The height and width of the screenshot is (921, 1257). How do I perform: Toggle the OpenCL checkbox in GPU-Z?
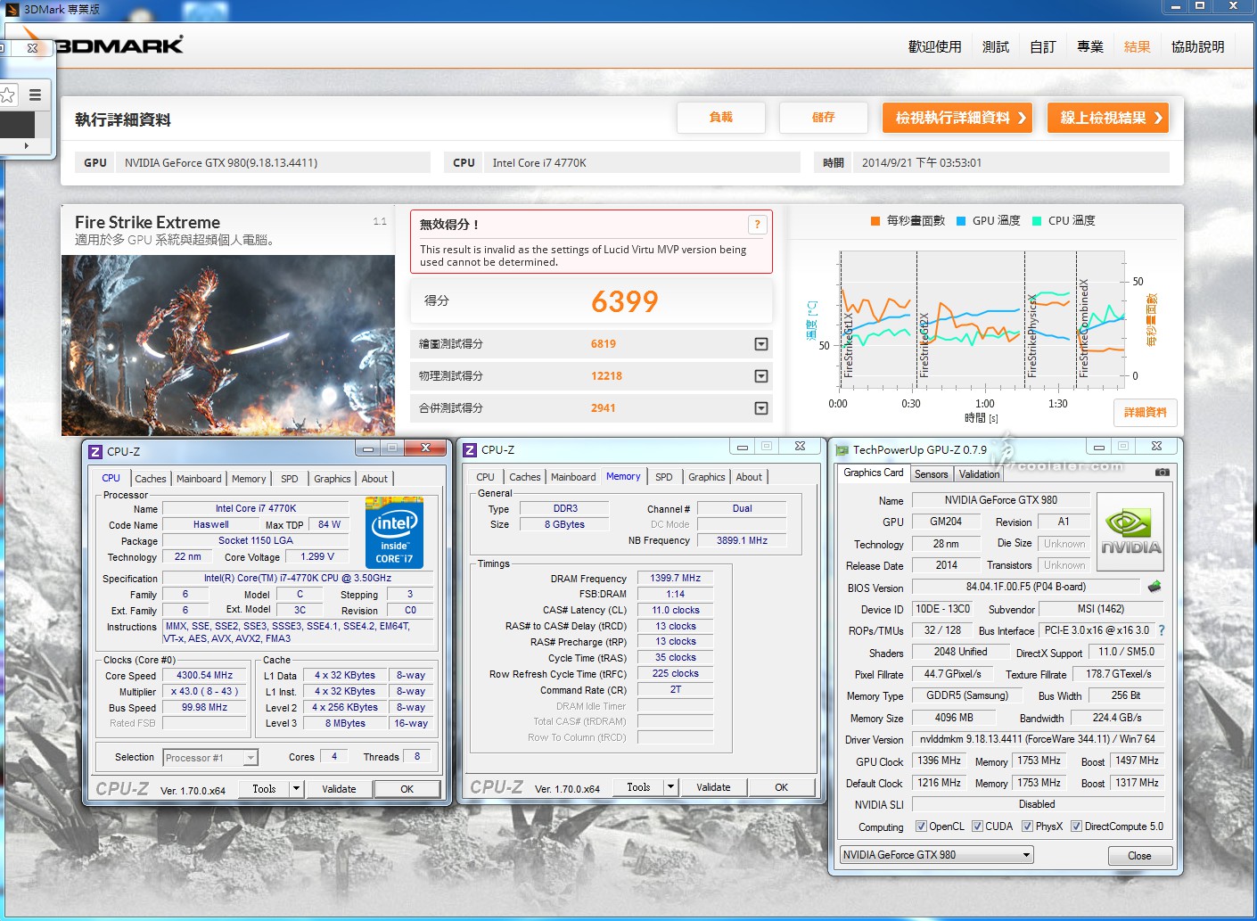click(921, 826)
